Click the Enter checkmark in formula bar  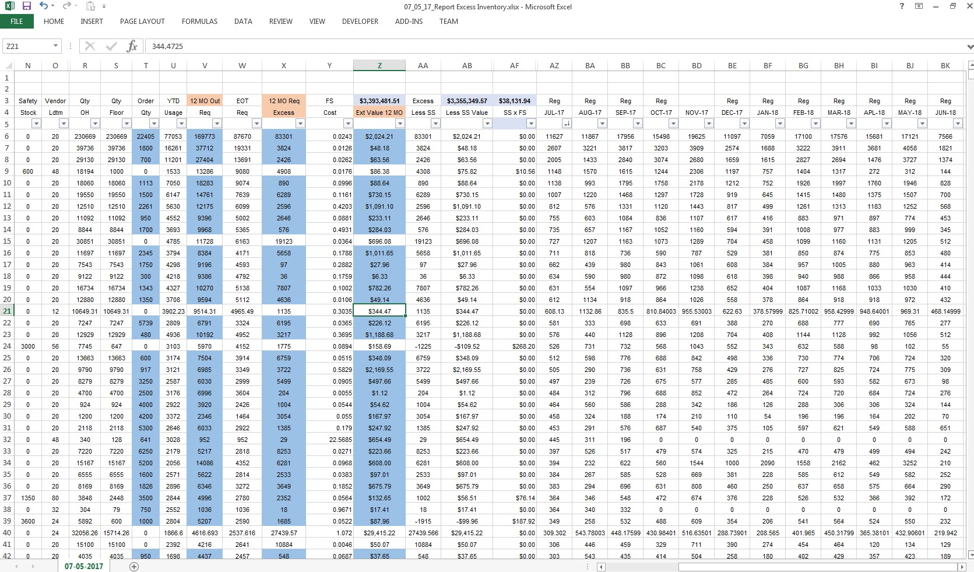tap(111, 46)
